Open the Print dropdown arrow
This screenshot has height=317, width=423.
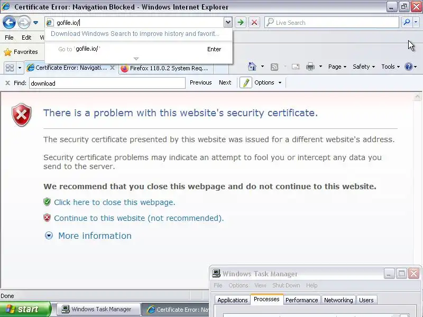click(320, 67)
